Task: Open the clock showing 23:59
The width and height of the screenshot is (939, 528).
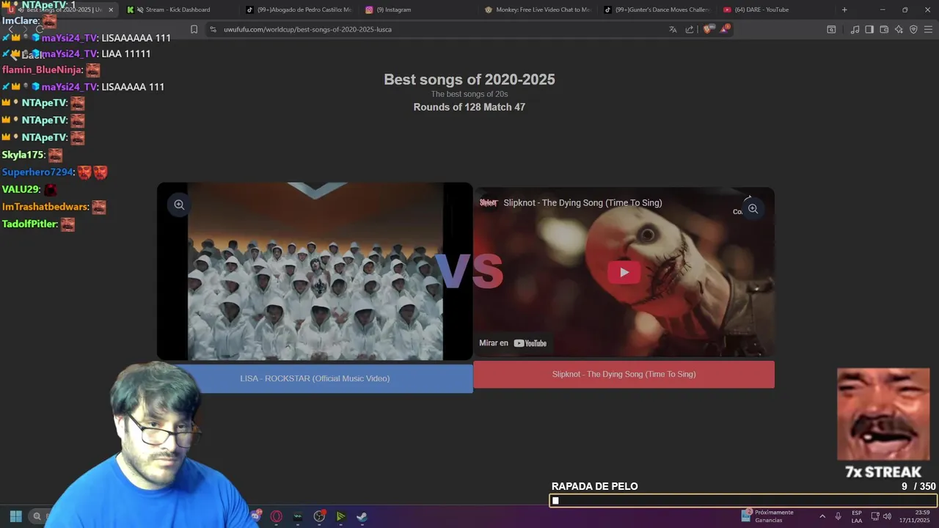Action: click(916, 516)
